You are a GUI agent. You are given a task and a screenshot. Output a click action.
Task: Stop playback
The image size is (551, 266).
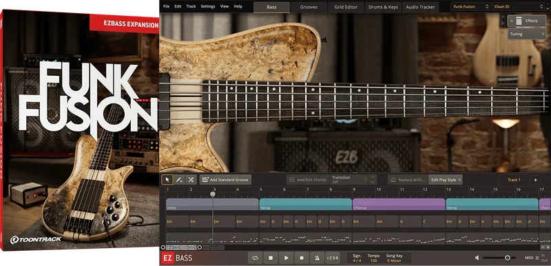click(271, 258)
